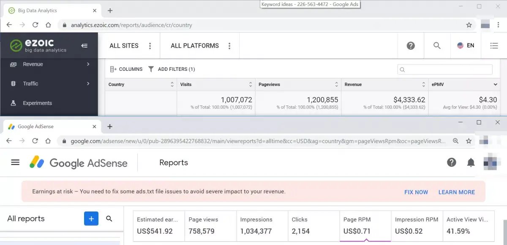The image size is (507, 245).
Task: Close the Google AdSense tab
Action: click(95, 127)
